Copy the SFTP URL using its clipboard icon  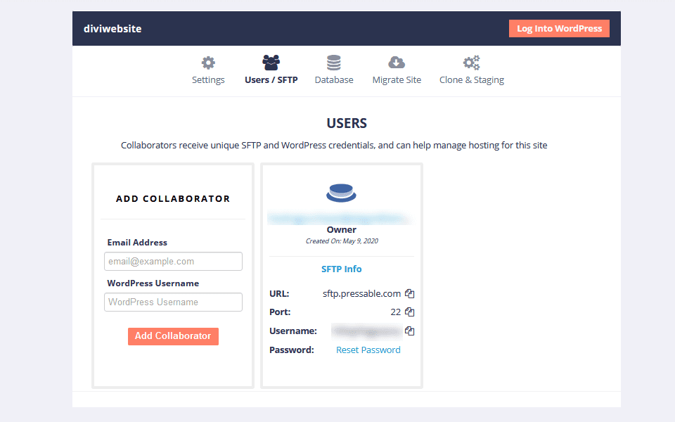click(x=410, y=293)
